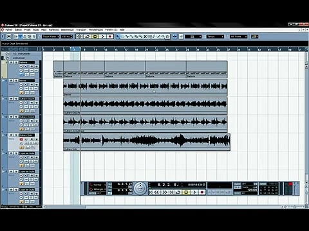Open the Touch Fader automation mode dropdown
309x231 pixels.
[x=50, y=37]
